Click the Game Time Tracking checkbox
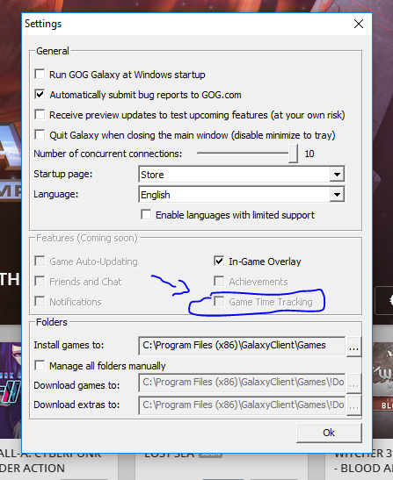Screen dimensions: 393x480 pos(219,302)
